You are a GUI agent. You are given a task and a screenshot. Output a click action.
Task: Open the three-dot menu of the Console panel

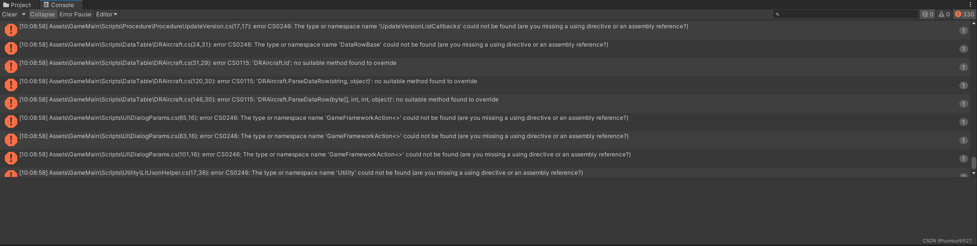pos(971,4)
